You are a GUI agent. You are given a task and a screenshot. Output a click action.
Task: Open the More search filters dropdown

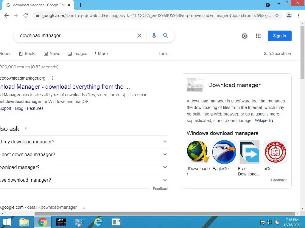point(101,54)
